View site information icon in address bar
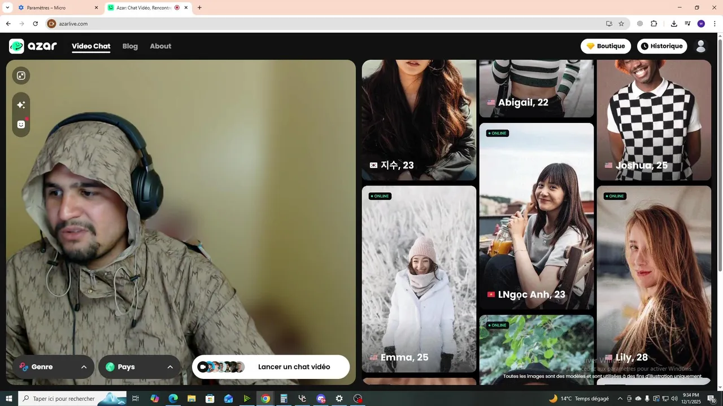Screen dimensions: 723x406 (x=51, y=24)
